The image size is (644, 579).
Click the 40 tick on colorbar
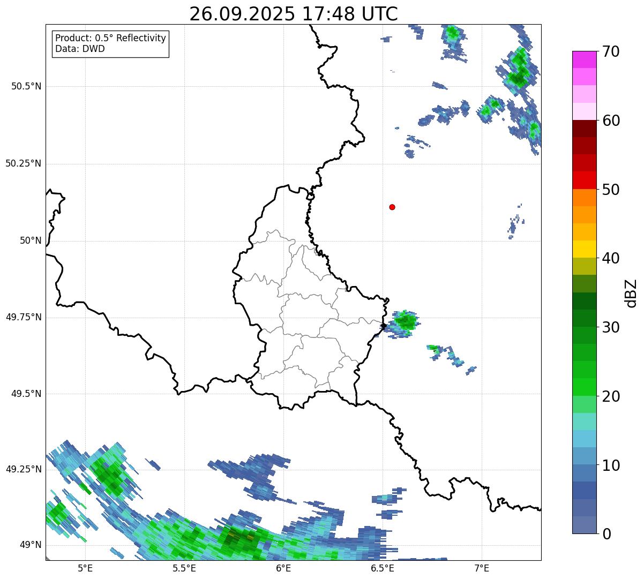(x=611, y=258)
